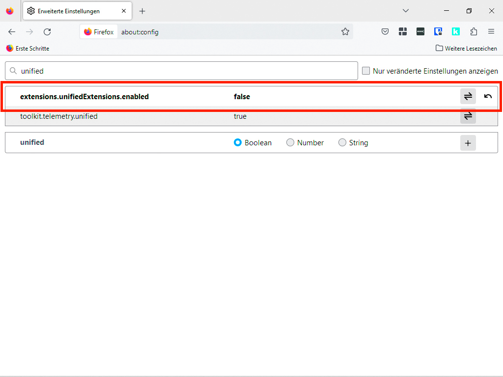Switch to the 'Erweiterte Einstellungen' tab
This screenshot has width=503, height=377.
coord(69,11)
